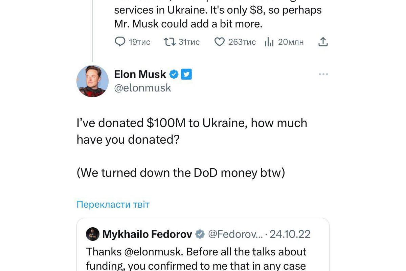Click Mykhailo Fedorov's verified badge
The image size is (406, 271).
[200, 234]
